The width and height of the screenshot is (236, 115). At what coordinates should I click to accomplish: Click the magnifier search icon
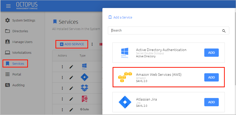(224, 31)
